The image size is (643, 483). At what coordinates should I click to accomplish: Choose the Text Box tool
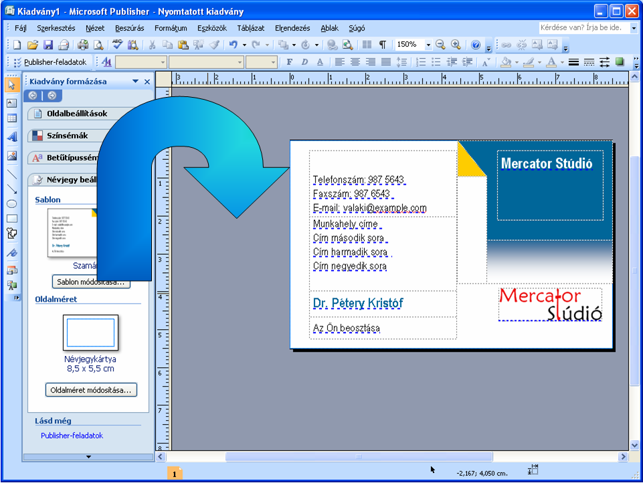(11, 103)
